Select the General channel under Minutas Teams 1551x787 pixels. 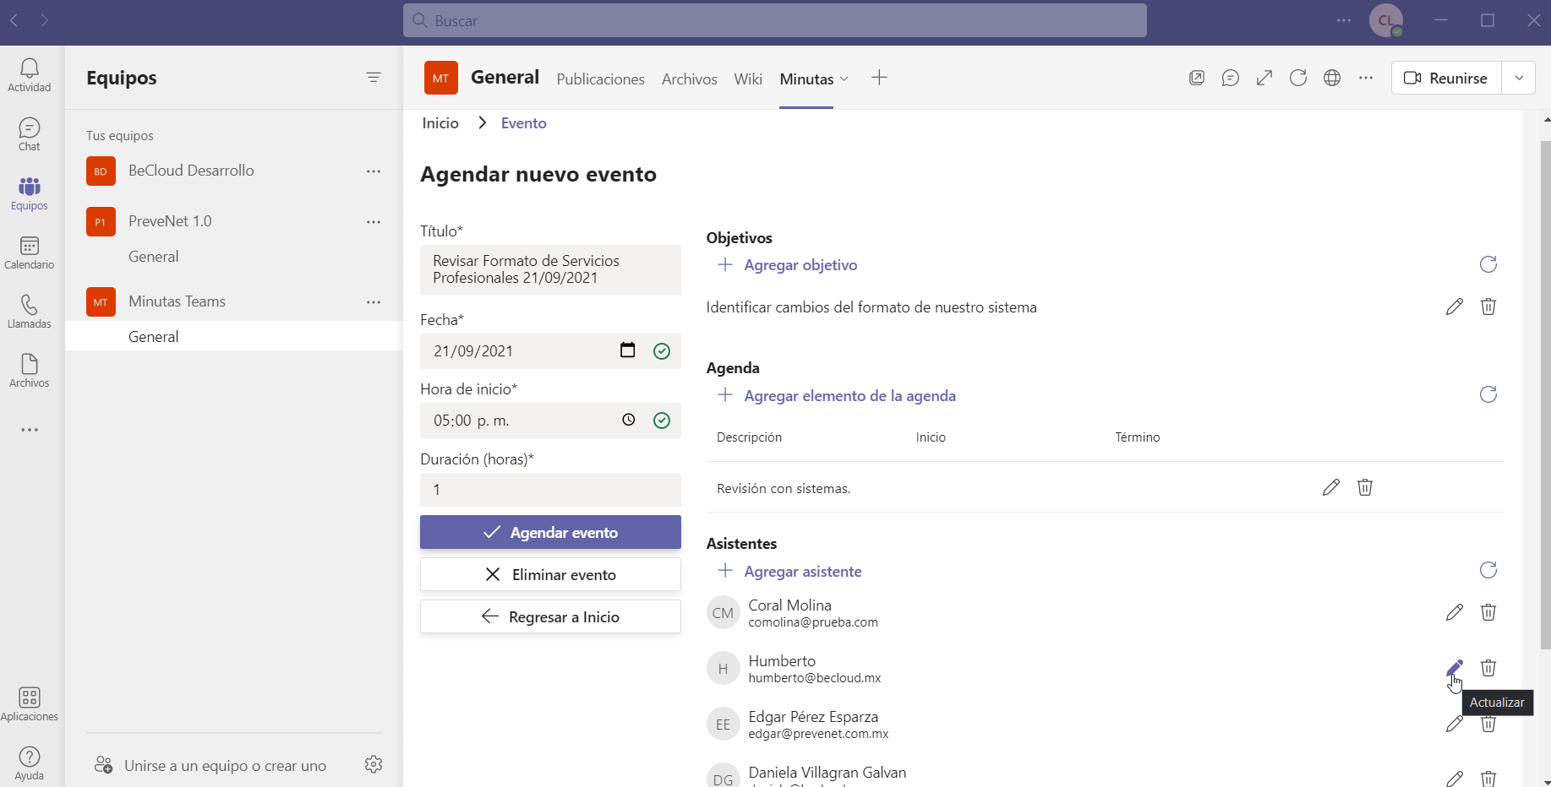(234, 336)
